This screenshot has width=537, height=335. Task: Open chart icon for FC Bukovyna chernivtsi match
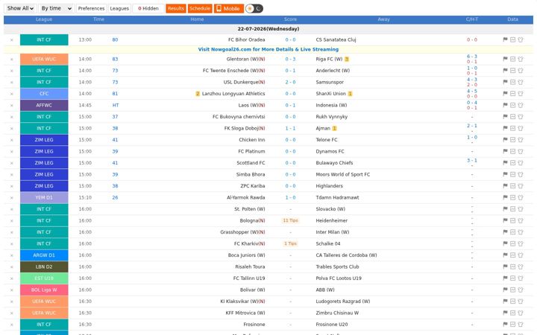(512, 117)
